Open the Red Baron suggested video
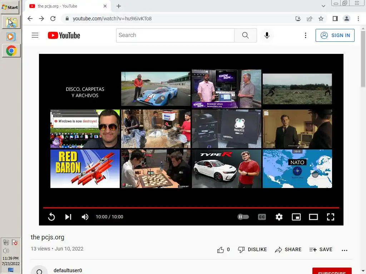This screenshot has width=366, height=274. [85, 169]
